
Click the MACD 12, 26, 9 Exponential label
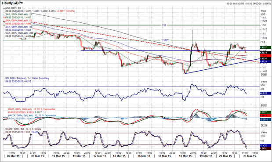(31, 109)
